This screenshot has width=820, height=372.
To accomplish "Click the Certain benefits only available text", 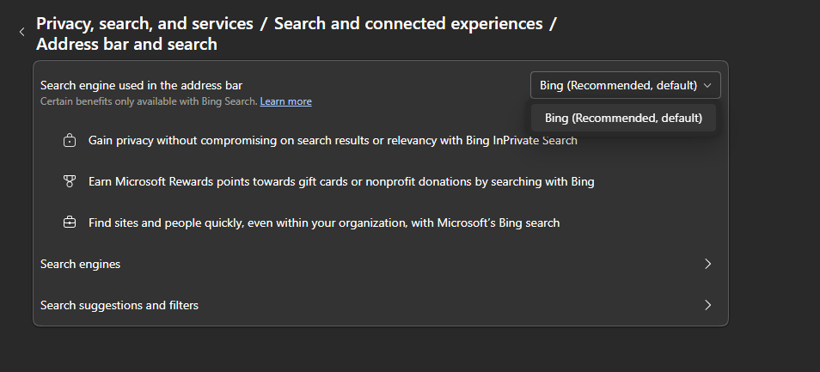I will (149, 101).
